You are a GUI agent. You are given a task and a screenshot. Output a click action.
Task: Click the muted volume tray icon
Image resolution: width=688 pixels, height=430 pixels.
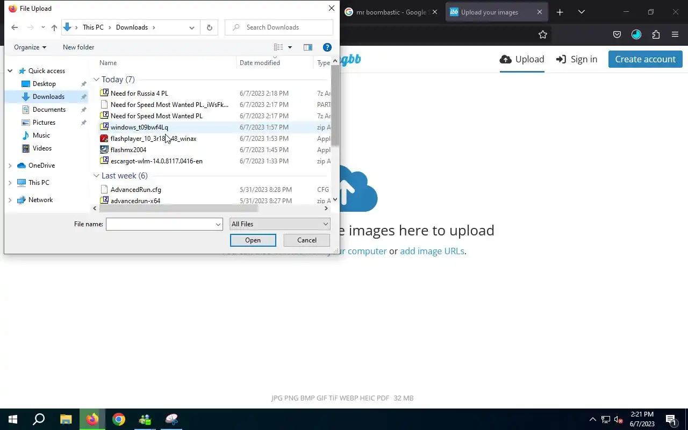pos(619,420)
